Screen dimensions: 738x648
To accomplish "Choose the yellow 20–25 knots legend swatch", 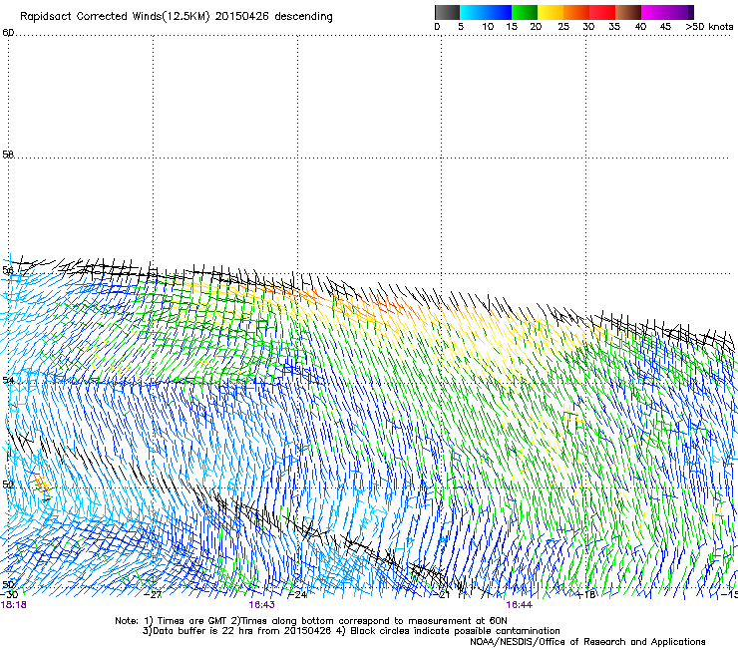I will [551, 12].
